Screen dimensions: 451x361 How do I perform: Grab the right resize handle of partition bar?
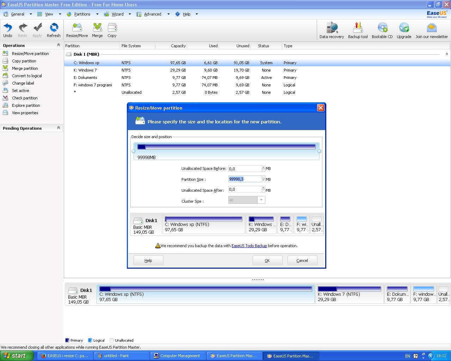320,151
